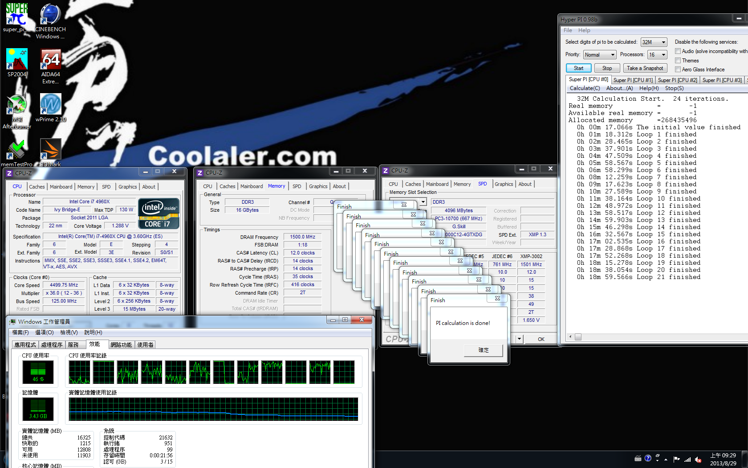Click the Hyper PI scrollbar left arrow

point(570,337)
